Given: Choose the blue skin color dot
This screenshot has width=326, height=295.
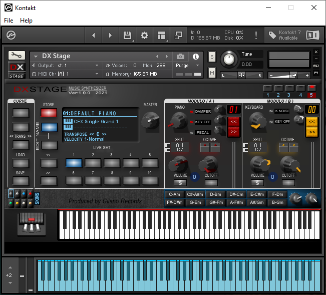Looking at the screenshot, I should pyautogui.click(x=24, y=194).
